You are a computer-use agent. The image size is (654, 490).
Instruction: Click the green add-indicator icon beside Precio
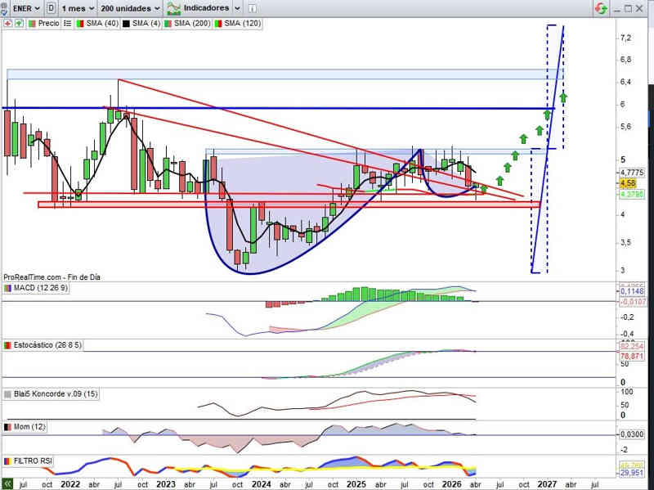tap(20, 24)
